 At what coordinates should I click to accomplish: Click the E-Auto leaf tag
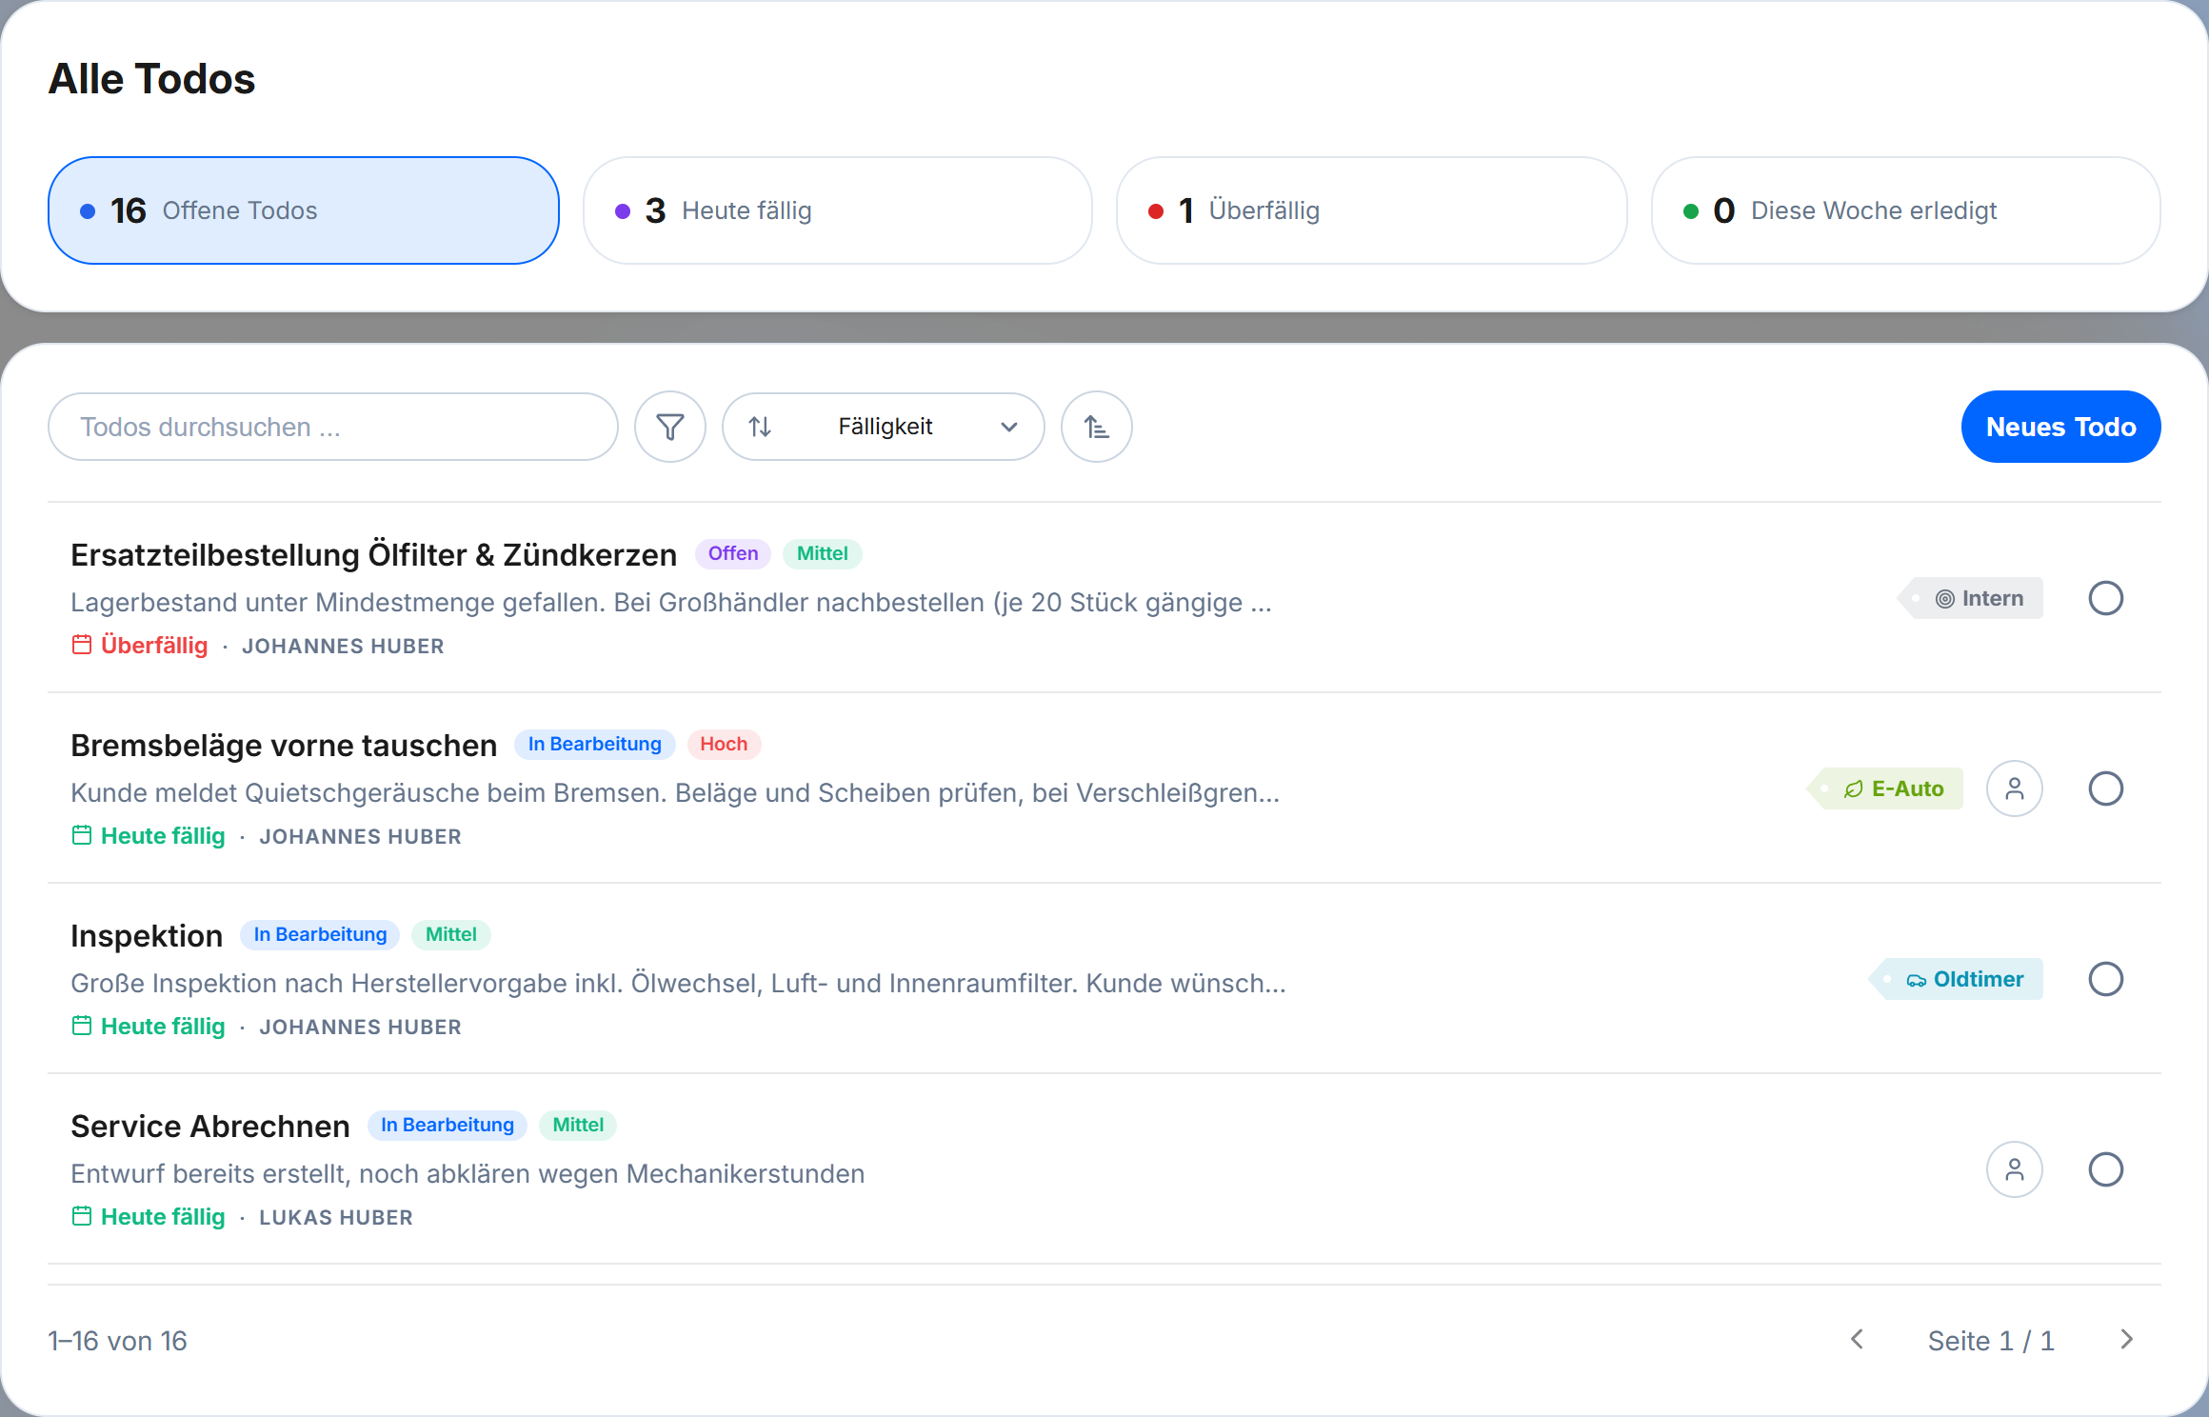pyautogui.click(x=1885, y=788)
